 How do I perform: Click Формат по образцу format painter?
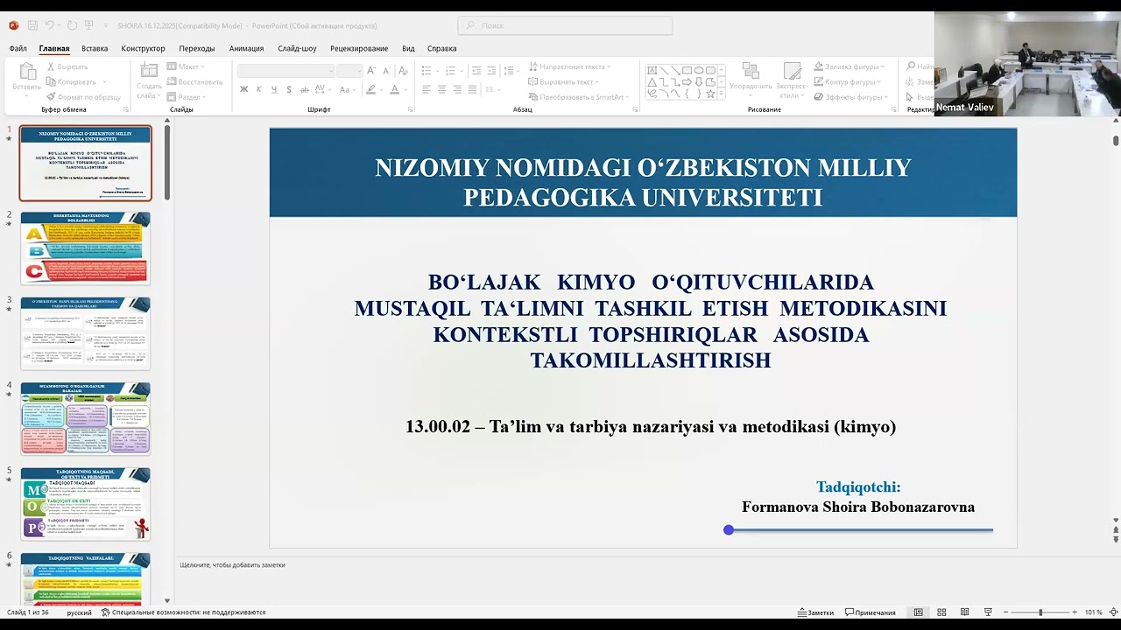pyautogui.click(x=83, y=97)
